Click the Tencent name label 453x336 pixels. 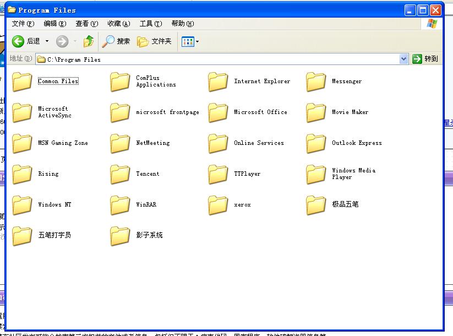click(x=148, y=174)
